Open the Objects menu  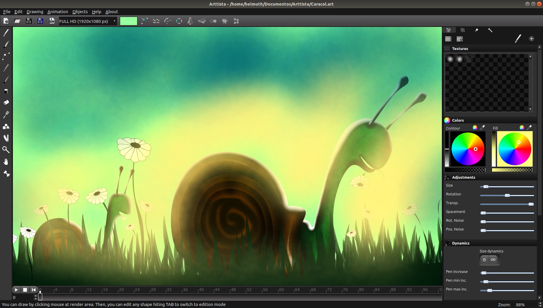click(x=80, y=12)
